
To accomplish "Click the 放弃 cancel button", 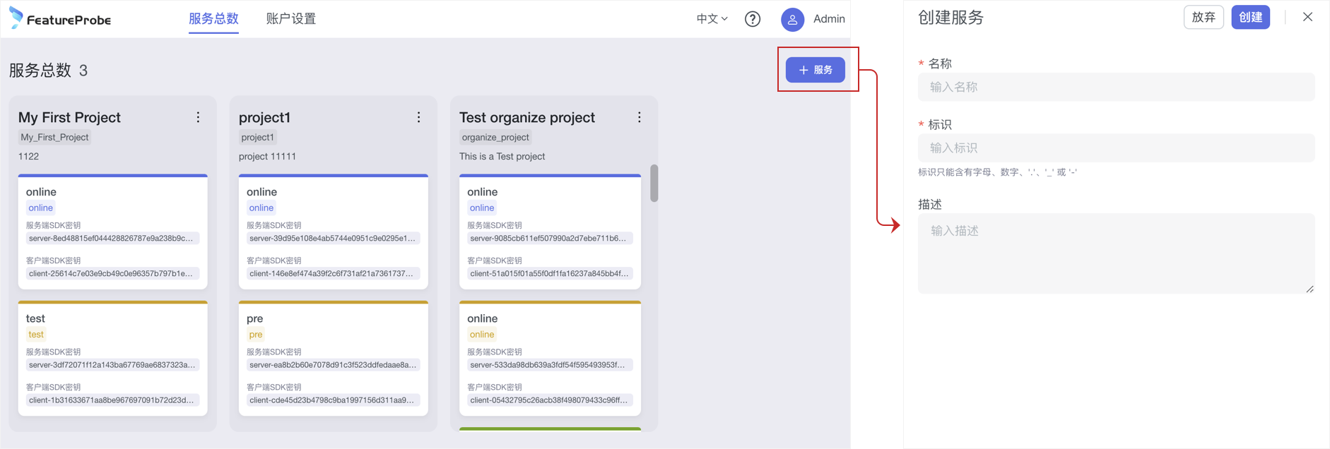I will click(1203, 17).
